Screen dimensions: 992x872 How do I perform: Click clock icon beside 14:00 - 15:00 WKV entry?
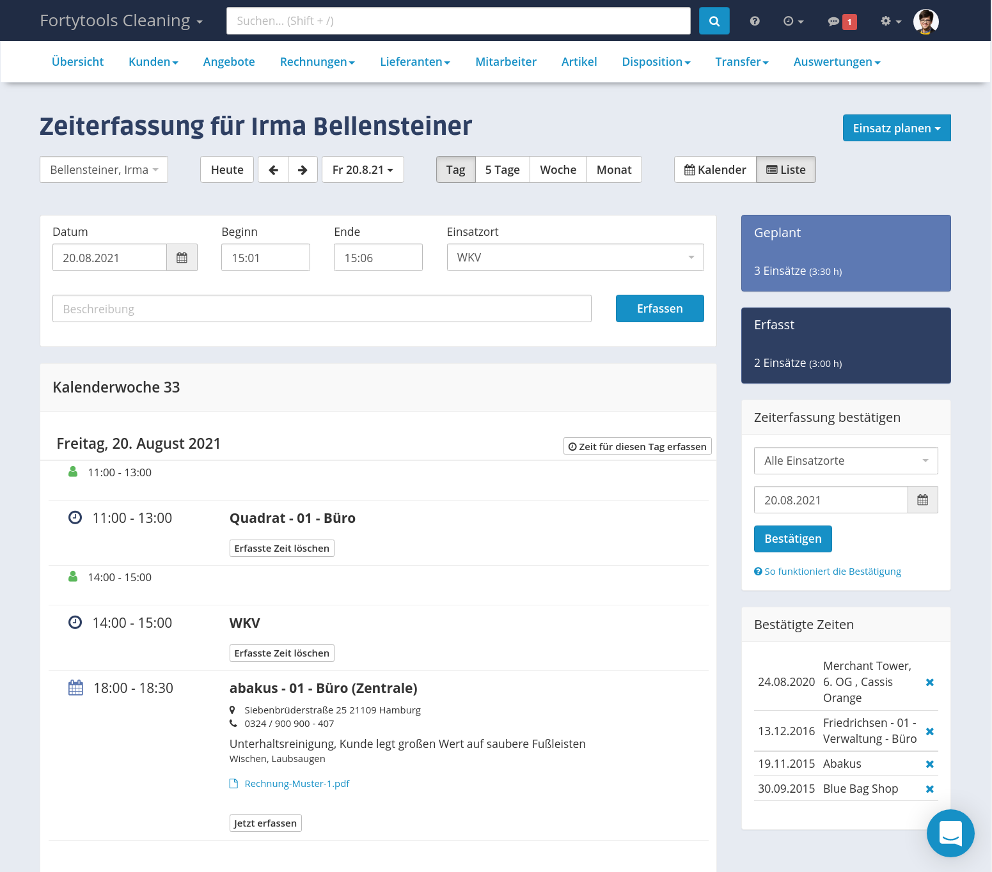click(x=75, y=623)
